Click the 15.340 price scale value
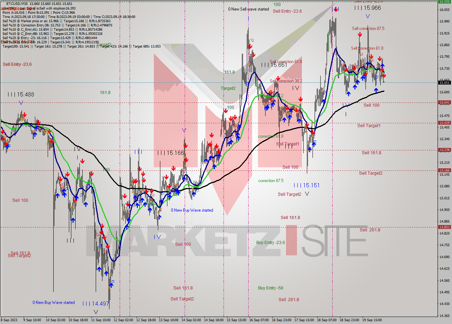Viewport: 452px width, 324px height. 444,139
